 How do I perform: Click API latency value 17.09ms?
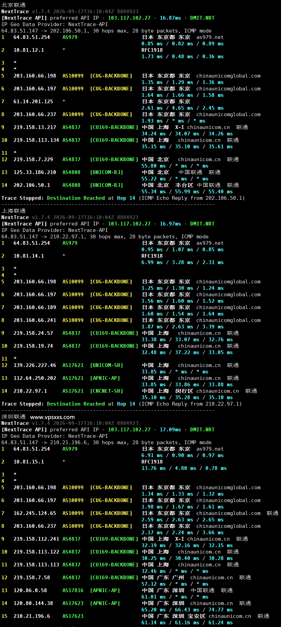coord(170,430)
